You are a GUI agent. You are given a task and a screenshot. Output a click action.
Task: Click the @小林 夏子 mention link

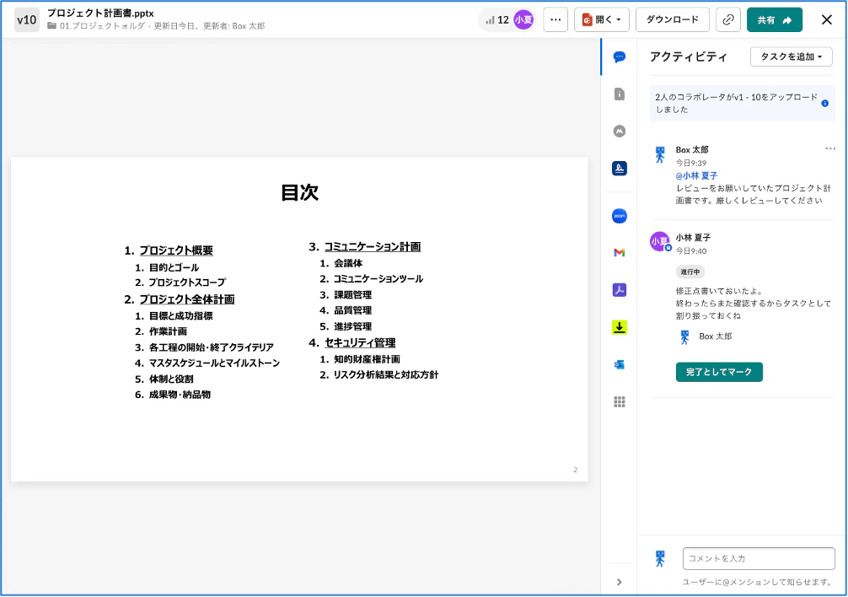pos(696,175)
